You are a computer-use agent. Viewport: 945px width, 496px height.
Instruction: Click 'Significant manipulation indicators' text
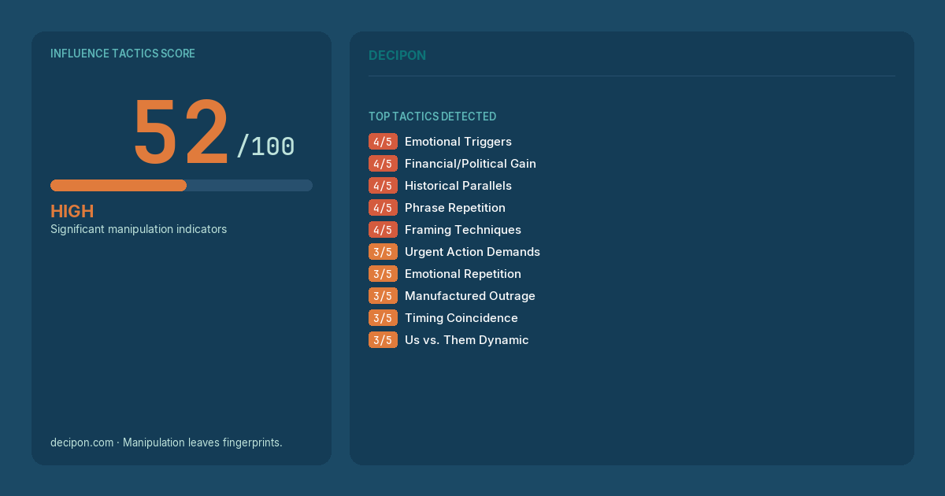click(139, 229)
